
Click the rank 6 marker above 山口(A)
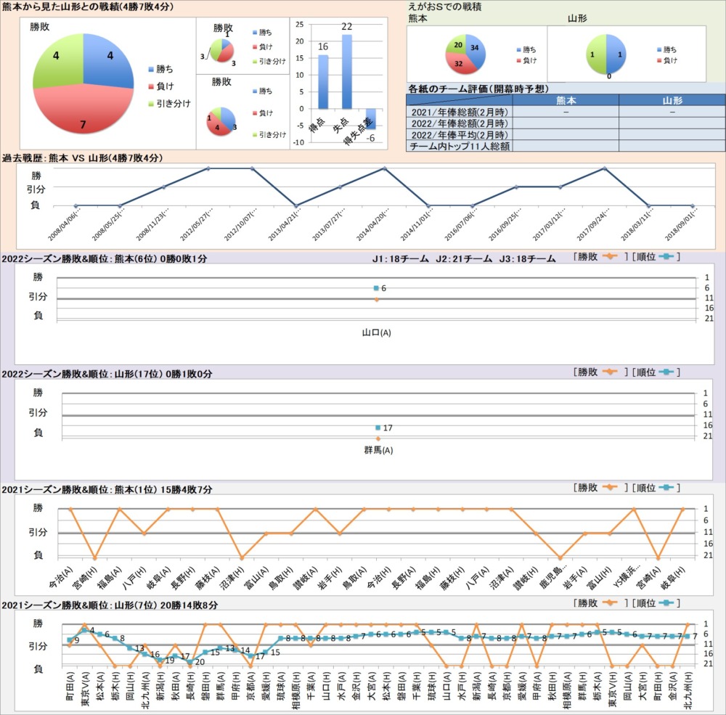tap(376, 288)
